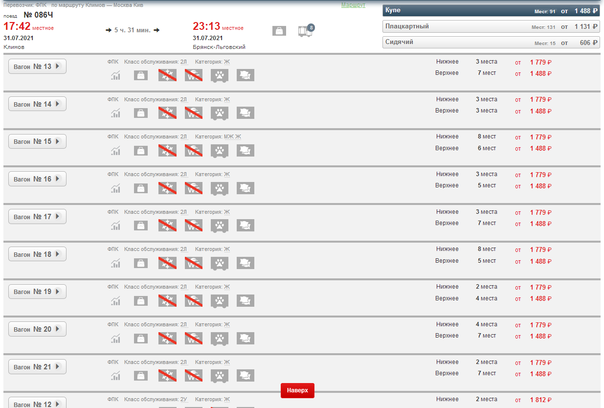The image size is (604, 408).
Task: Click the pets paw icon in wagon 20
Action: click(x=220, y=339)
